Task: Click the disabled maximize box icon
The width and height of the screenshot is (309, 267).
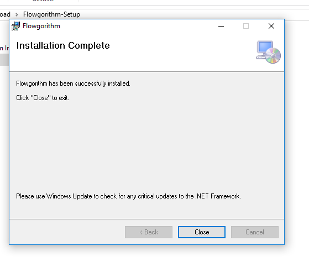Action: coord(246,26)
